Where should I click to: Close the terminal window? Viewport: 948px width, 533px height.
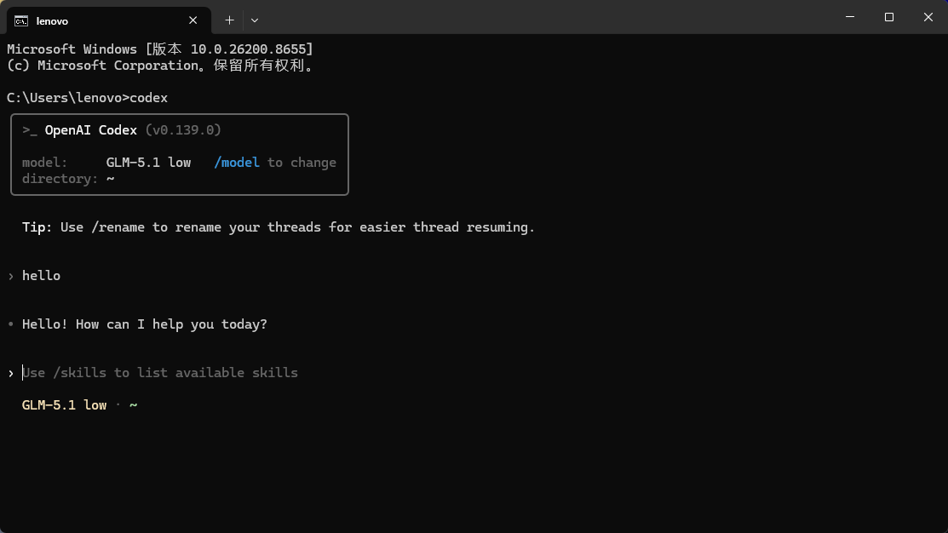click(x=928, y=17)
